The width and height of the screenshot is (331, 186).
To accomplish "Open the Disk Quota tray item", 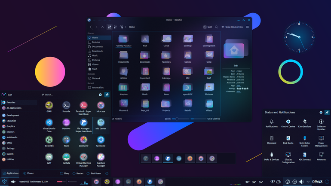I will tap(288, 140).
